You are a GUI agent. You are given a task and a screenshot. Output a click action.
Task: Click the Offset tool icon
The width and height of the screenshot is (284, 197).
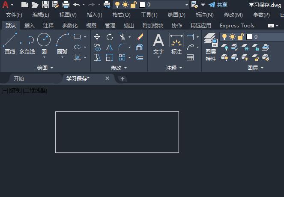140,57
